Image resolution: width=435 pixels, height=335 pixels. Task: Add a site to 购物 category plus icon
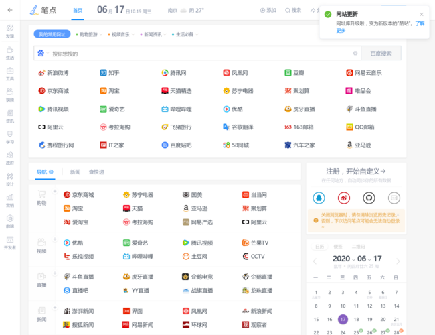[55, 191]
